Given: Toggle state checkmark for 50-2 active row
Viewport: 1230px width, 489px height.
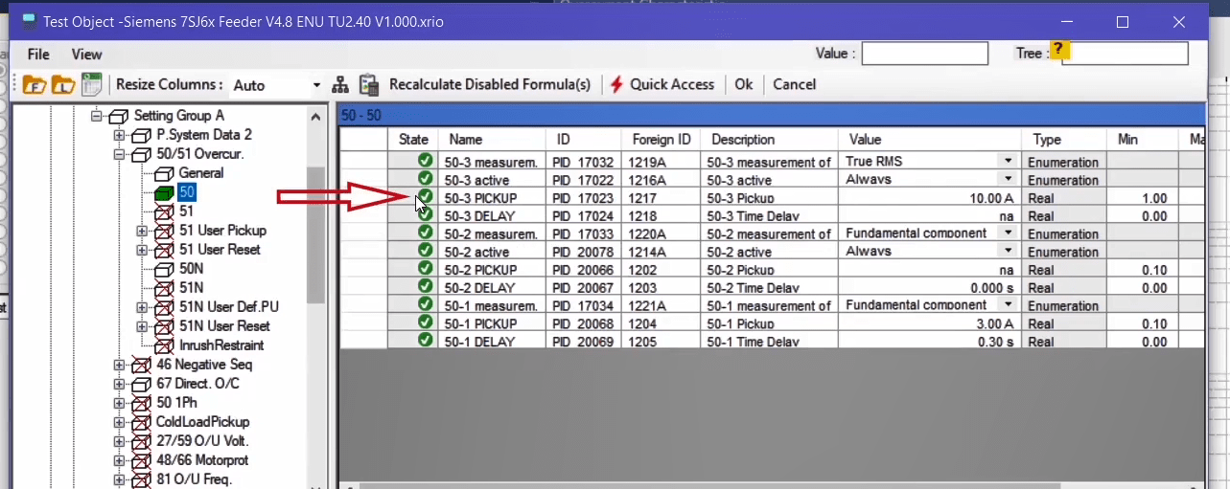Looking at the screenshot, I should pos(425,251).
